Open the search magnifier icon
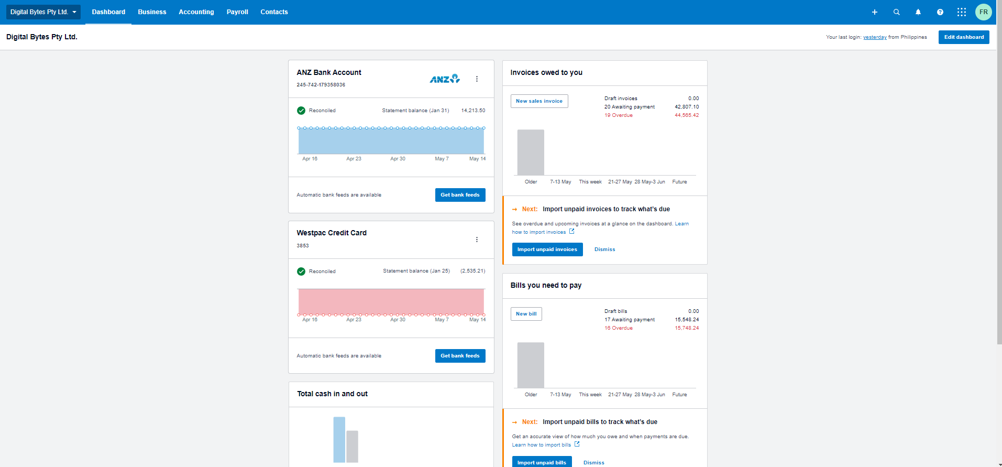The width and height of the screenshot is (1002, 467). pyautogui.click(x=896, y=12)
